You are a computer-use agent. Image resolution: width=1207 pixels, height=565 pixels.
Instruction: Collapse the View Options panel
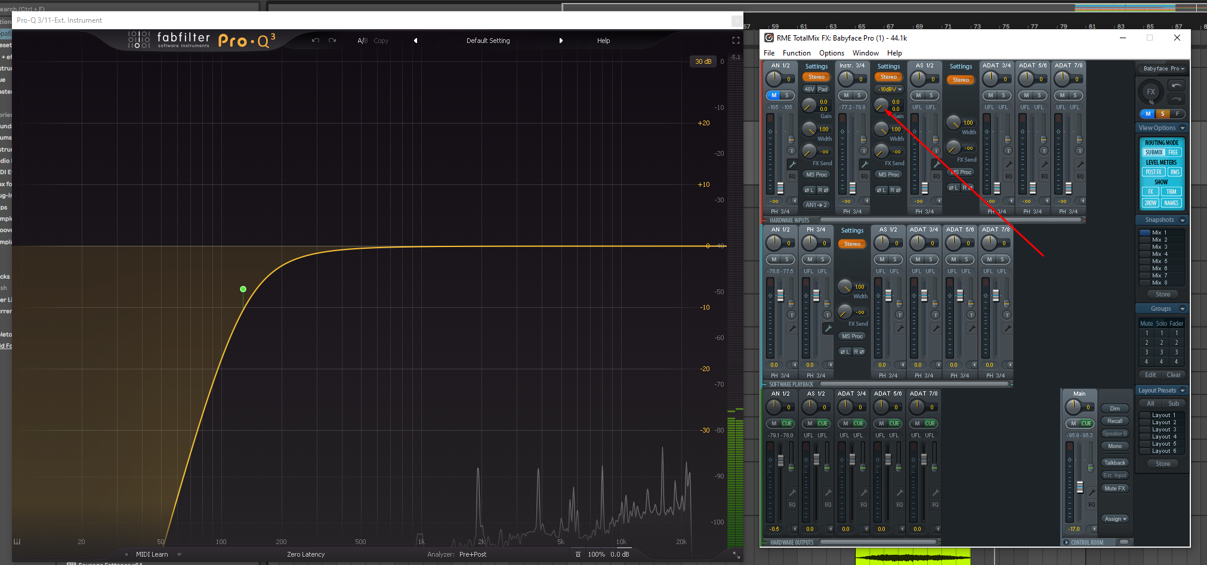pos(1183,128)
